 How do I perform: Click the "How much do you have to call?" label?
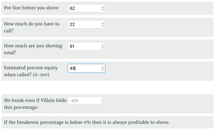[x=32, y=27]
